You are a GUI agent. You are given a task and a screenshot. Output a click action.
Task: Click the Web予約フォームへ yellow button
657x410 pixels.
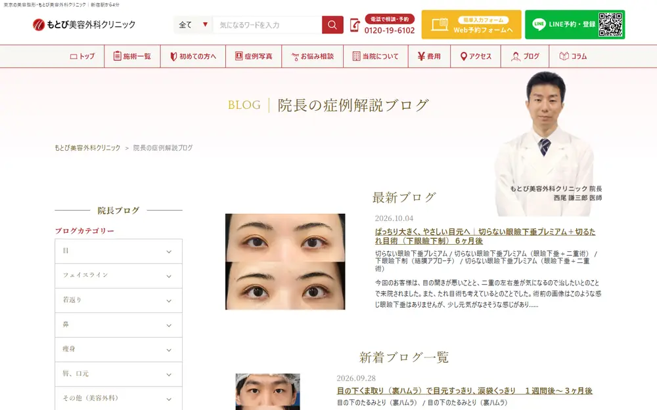tap(471, 25)
